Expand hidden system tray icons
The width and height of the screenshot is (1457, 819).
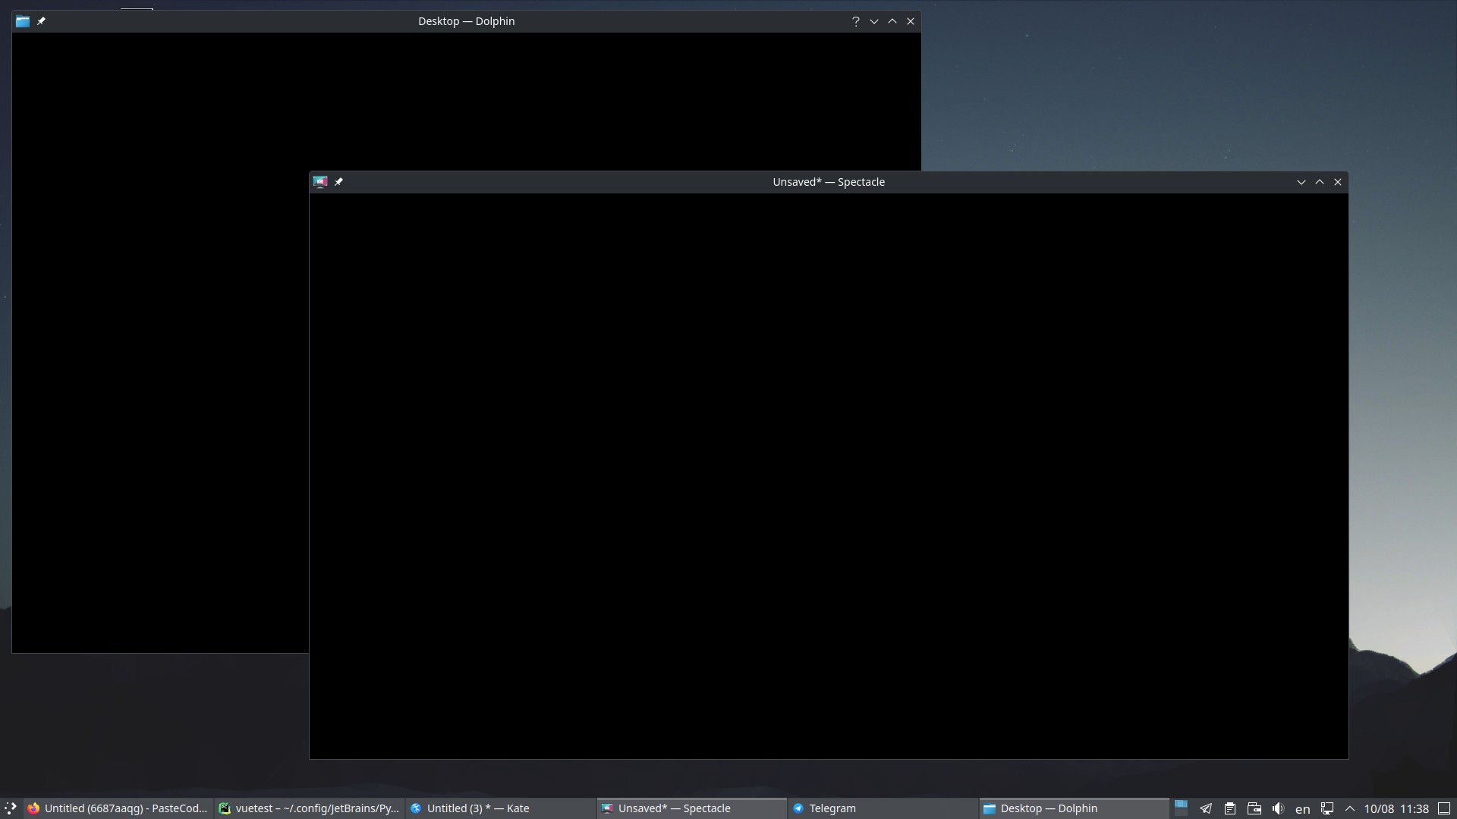(x=1352, y=808)
